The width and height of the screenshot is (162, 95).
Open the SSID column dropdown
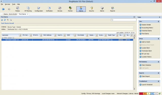(75, 35)
